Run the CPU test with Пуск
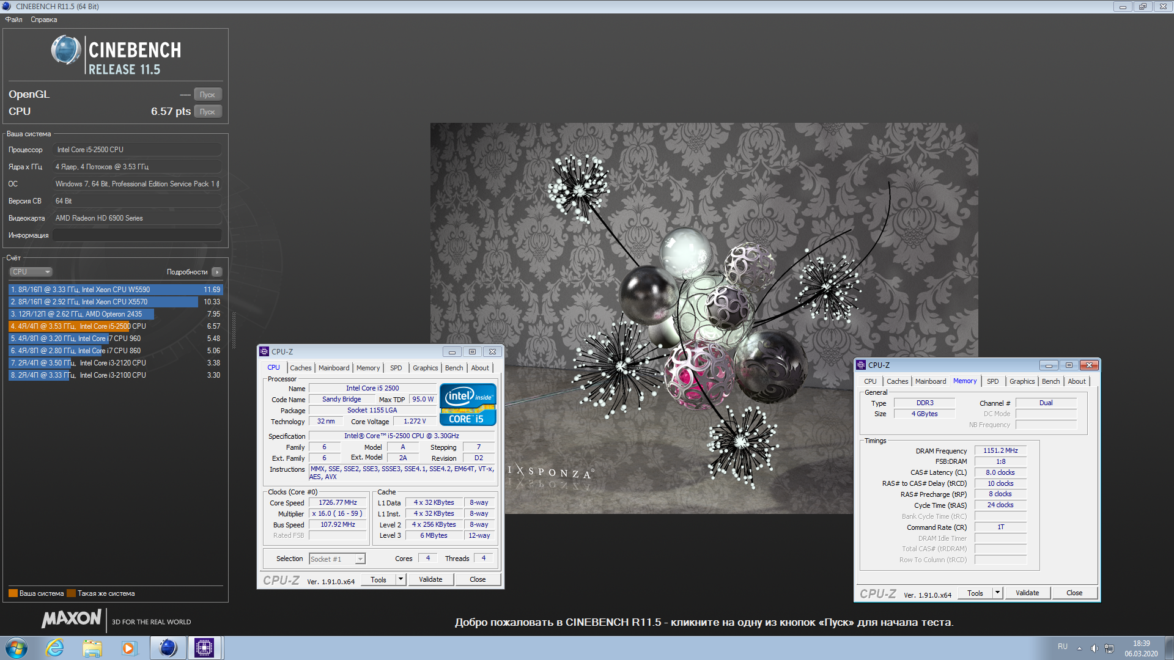The width and height of the screenshot is (1174, 660). [208, 112]
